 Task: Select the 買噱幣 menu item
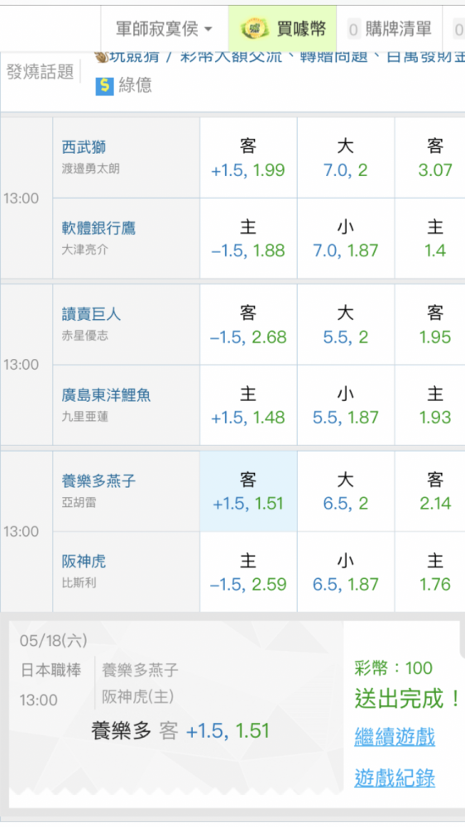point(282,28)
